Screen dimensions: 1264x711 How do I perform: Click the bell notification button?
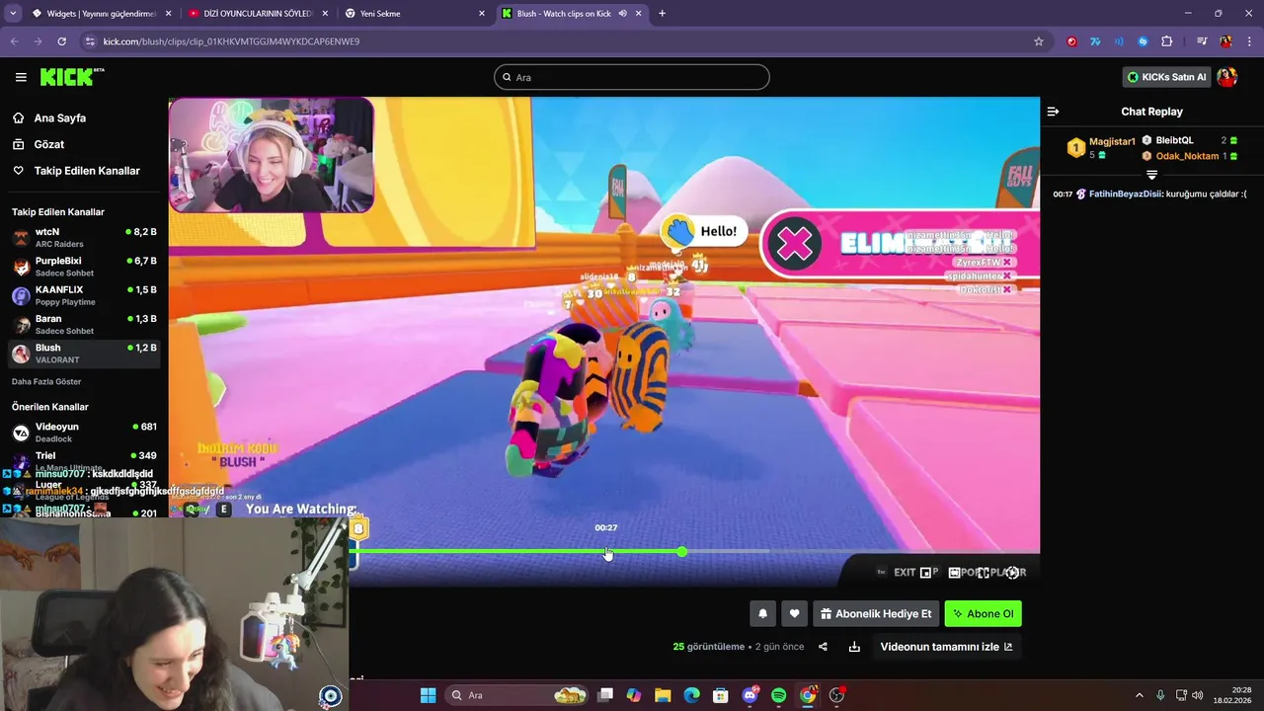[762, 613]
